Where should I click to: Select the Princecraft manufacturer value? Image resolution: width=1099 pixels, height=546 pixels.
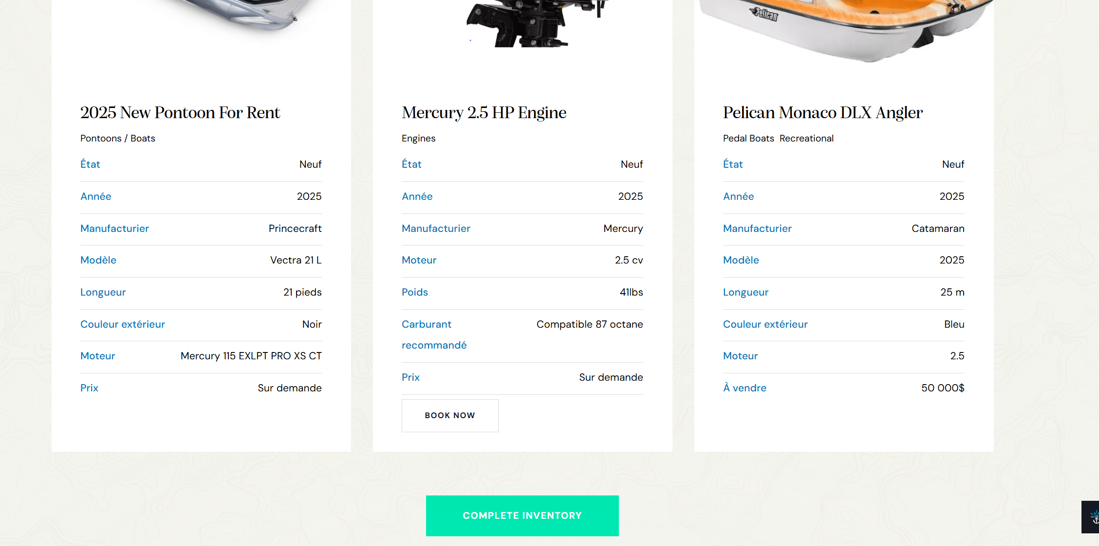(x=295, y=229)
